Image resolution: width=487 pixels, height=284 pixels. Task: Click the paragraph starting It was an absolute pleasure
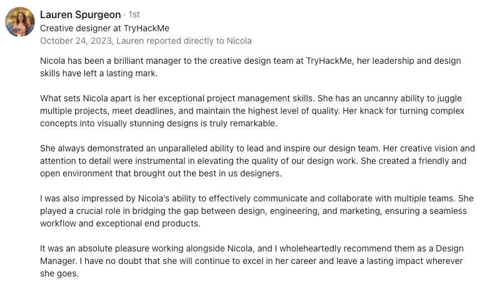coord(252,261)
